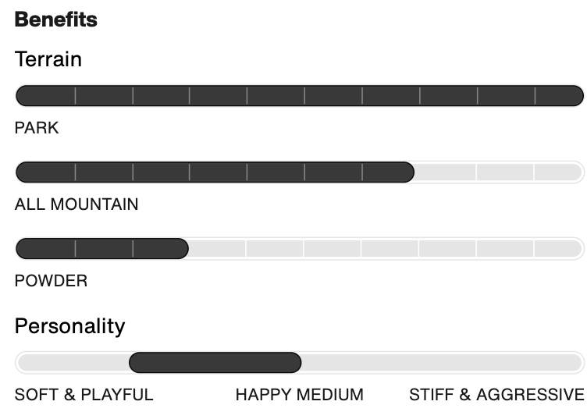Click the first segment of Powder bar

(x=45, y=248)
